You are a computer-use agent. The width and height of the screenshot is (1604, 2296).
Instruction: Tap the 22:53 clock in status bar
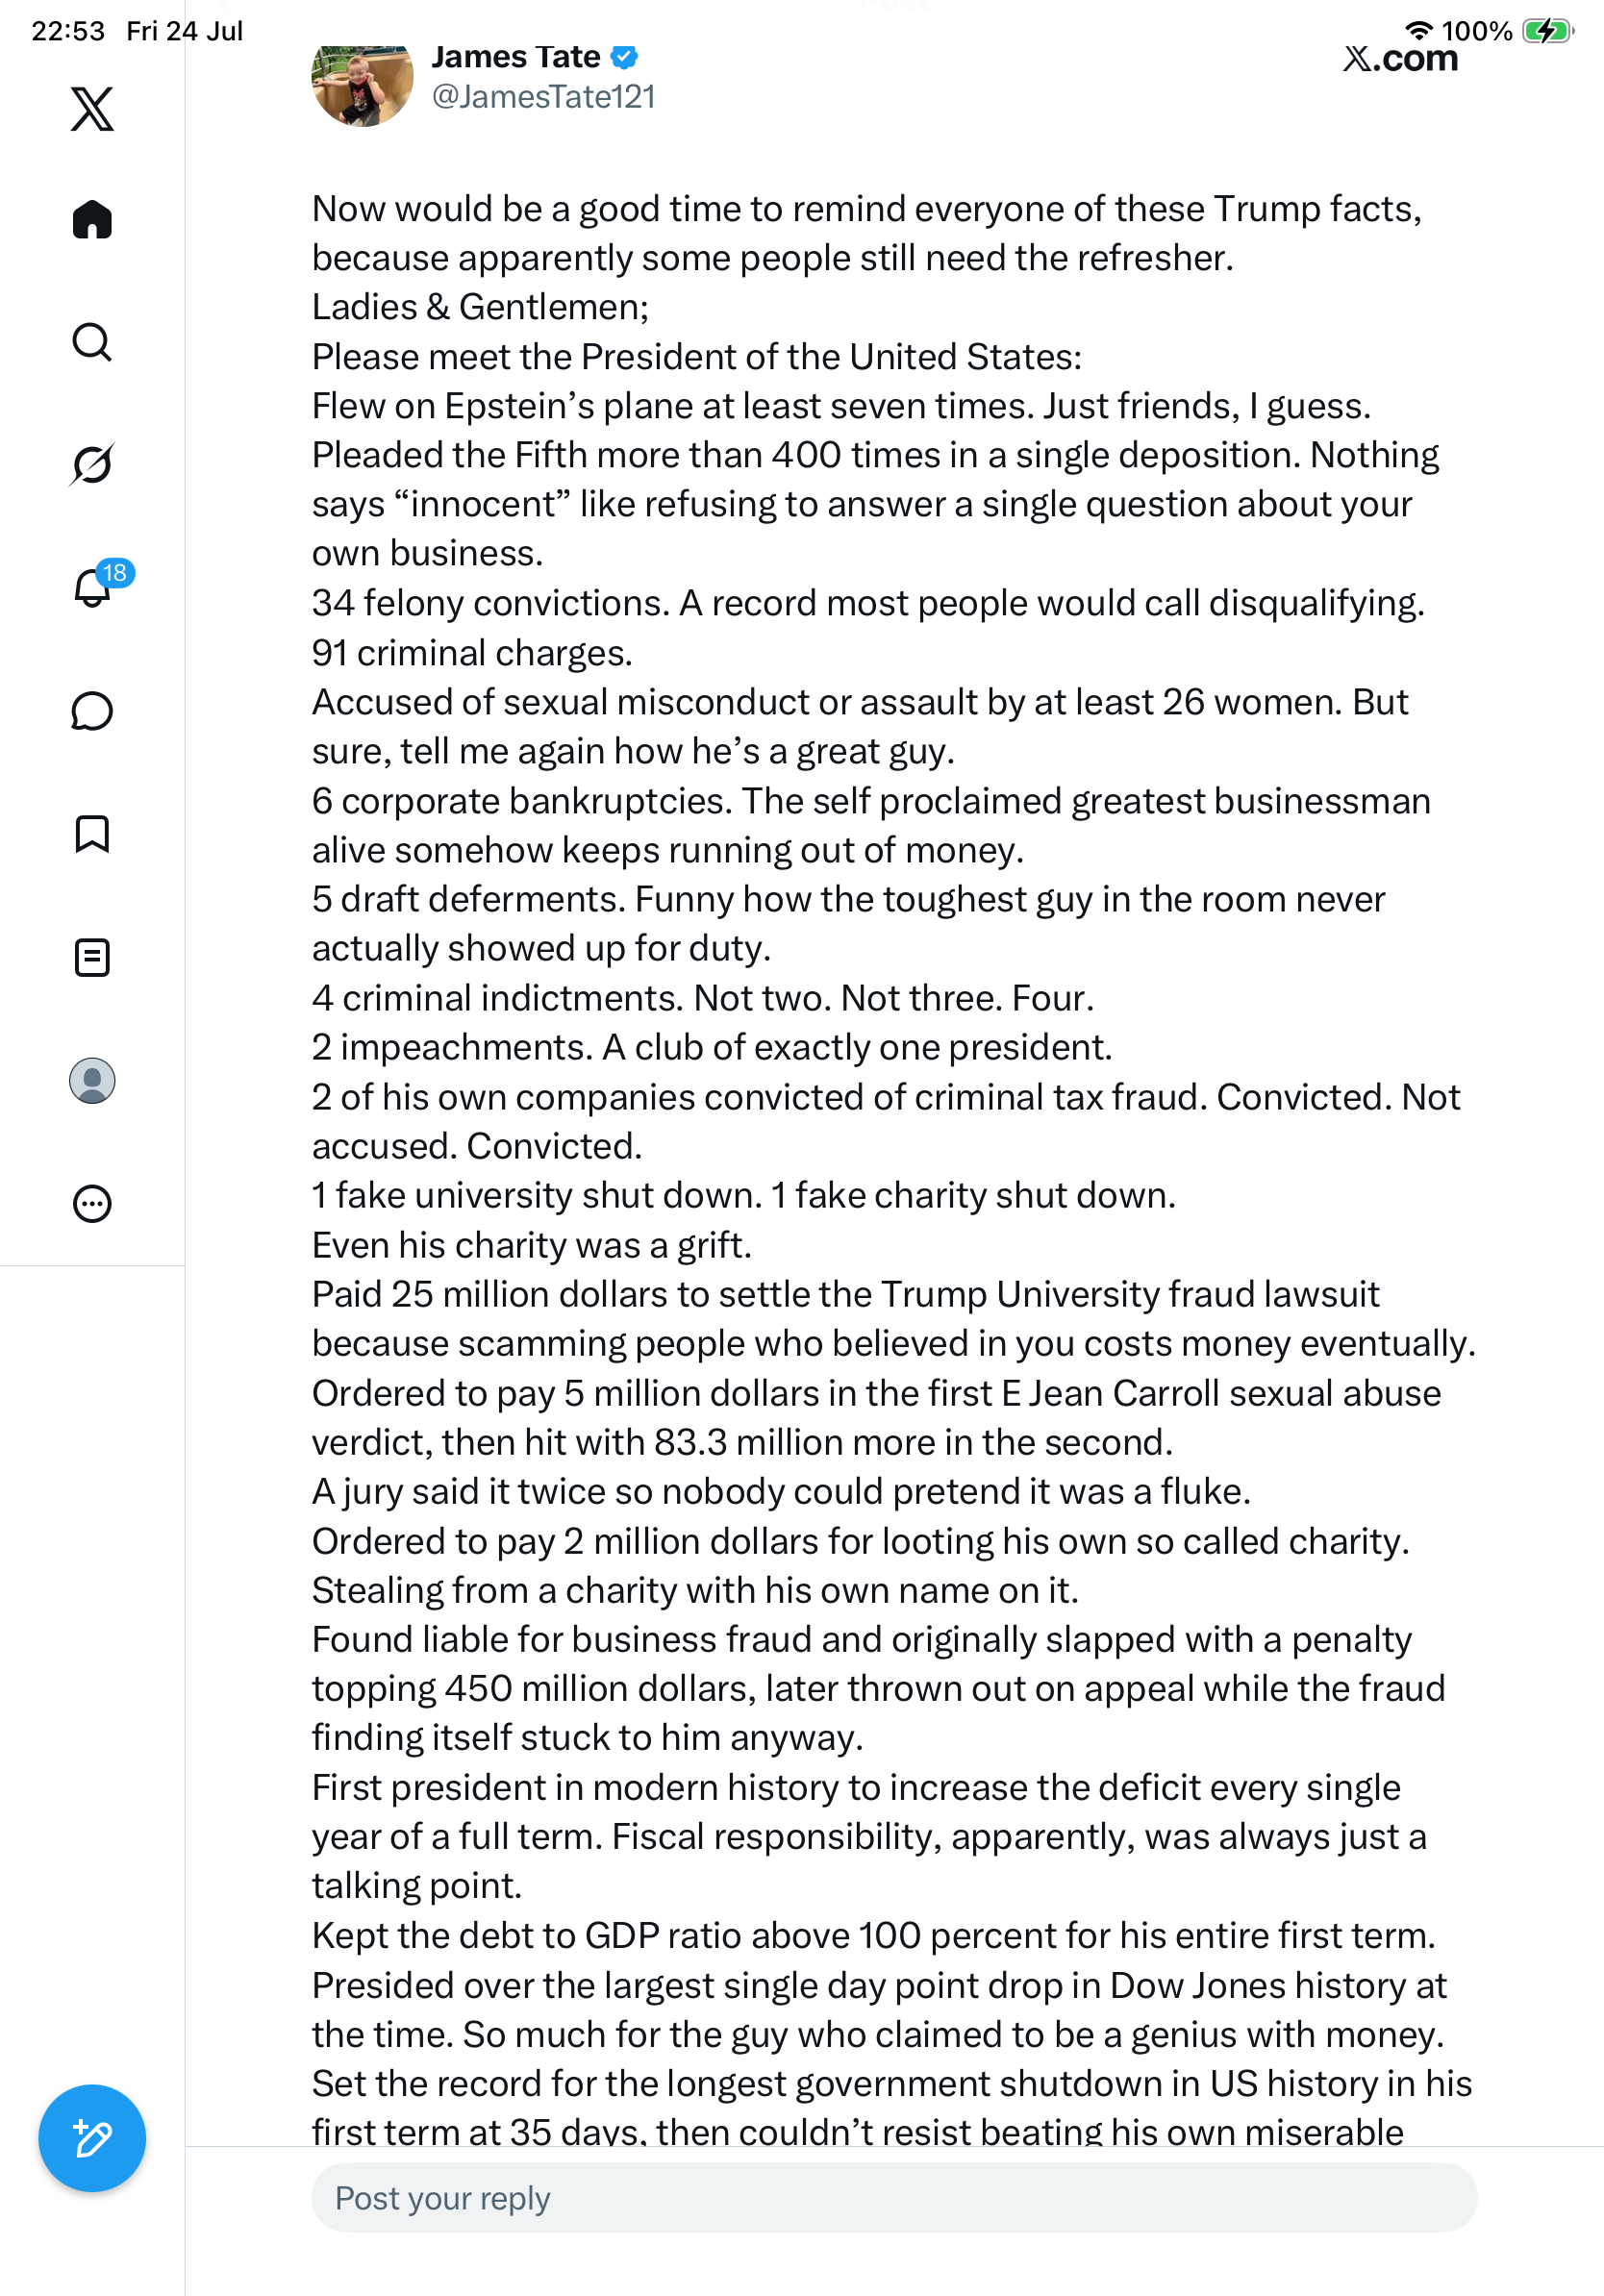point(68,31)
